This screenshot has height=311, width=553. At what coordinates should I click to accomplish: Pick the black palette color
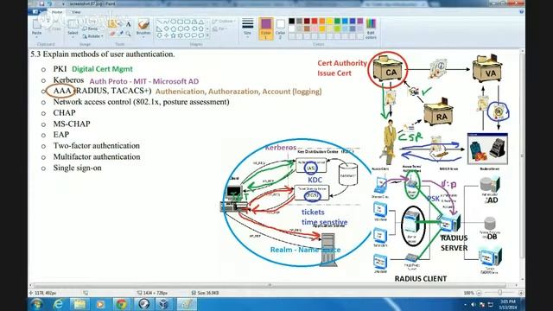292,21
